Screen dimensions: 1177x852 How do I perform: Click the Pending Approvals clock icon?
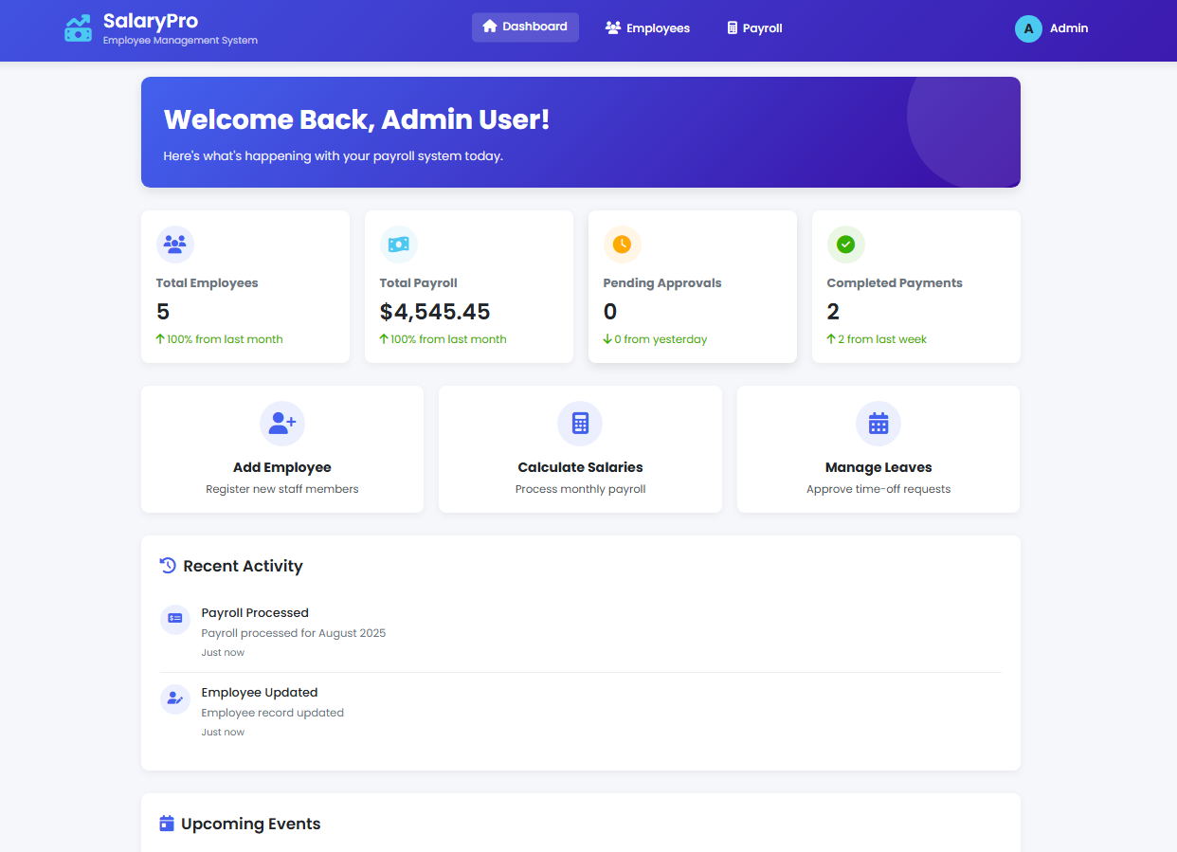tap(622, 245)
